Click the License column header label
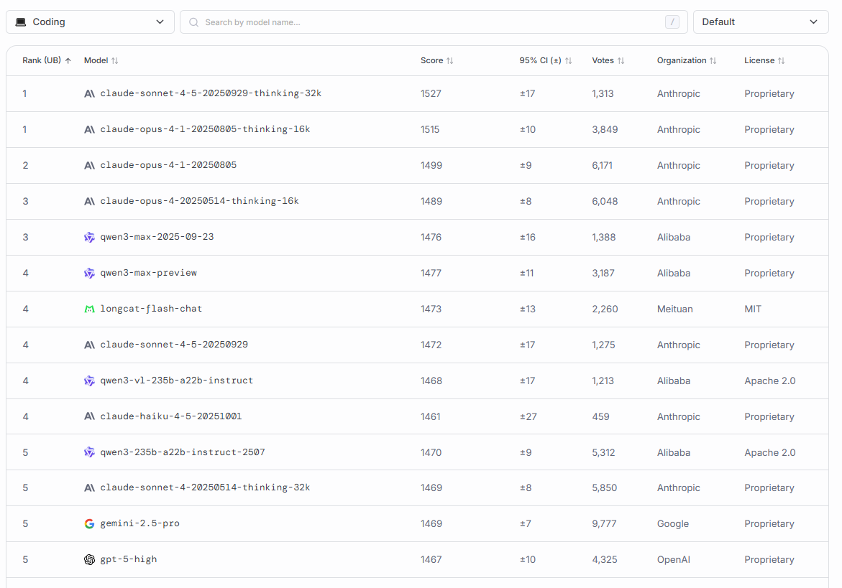 [x=759, y=60]
